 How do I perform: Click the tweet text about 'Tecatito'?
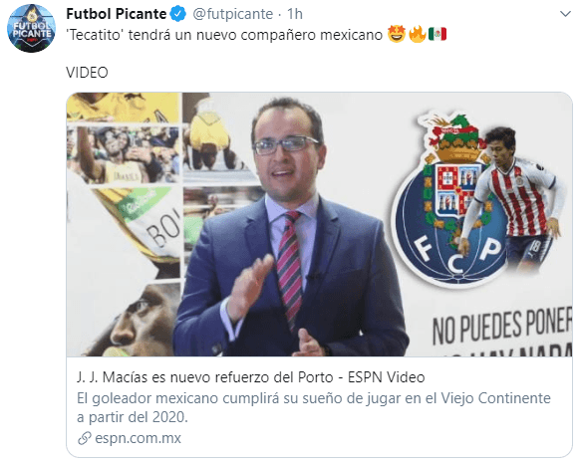(224, 35)
